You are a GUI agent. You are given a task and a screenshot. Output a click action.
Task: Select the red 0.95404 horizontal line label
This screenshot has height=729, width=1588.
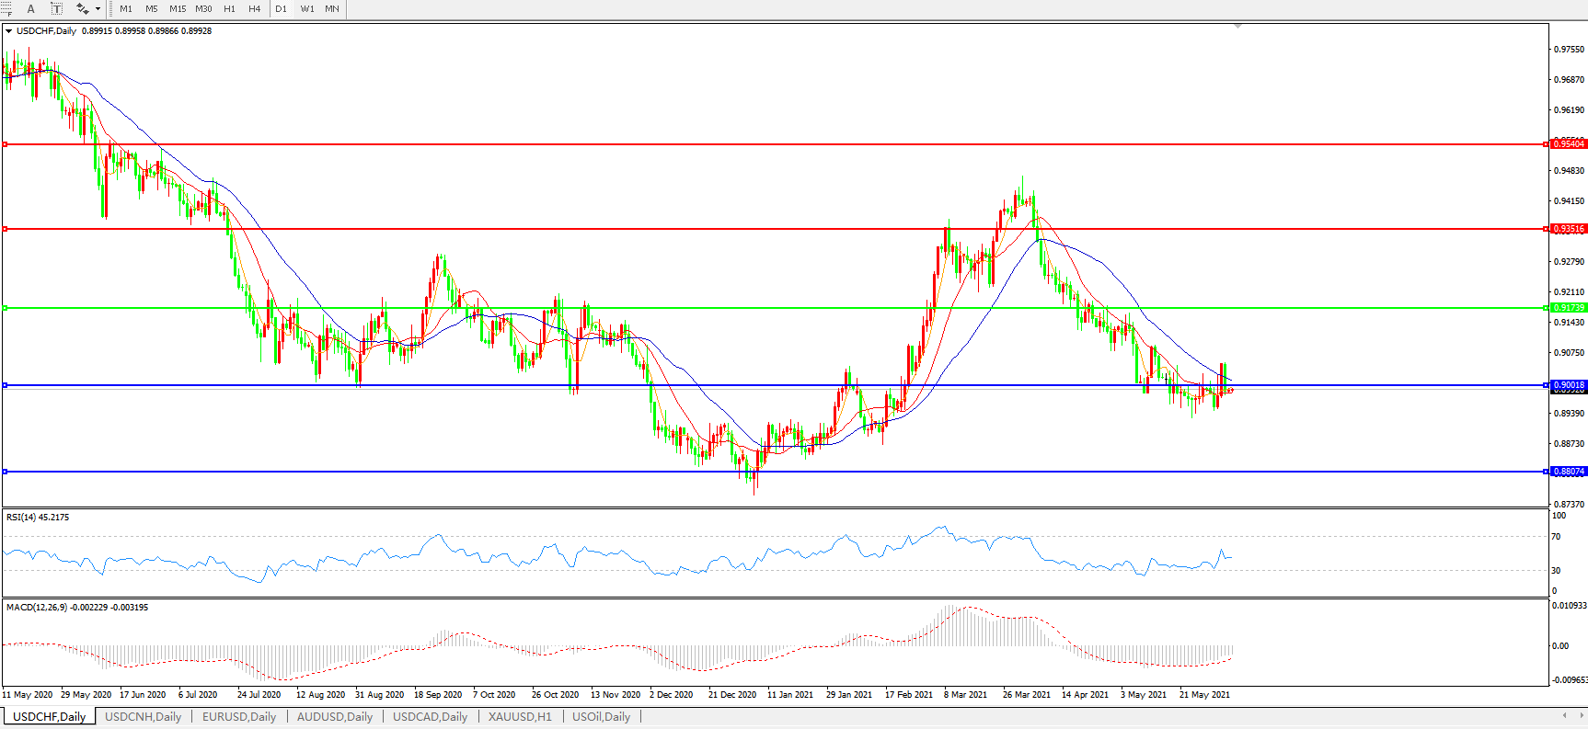1569,144
